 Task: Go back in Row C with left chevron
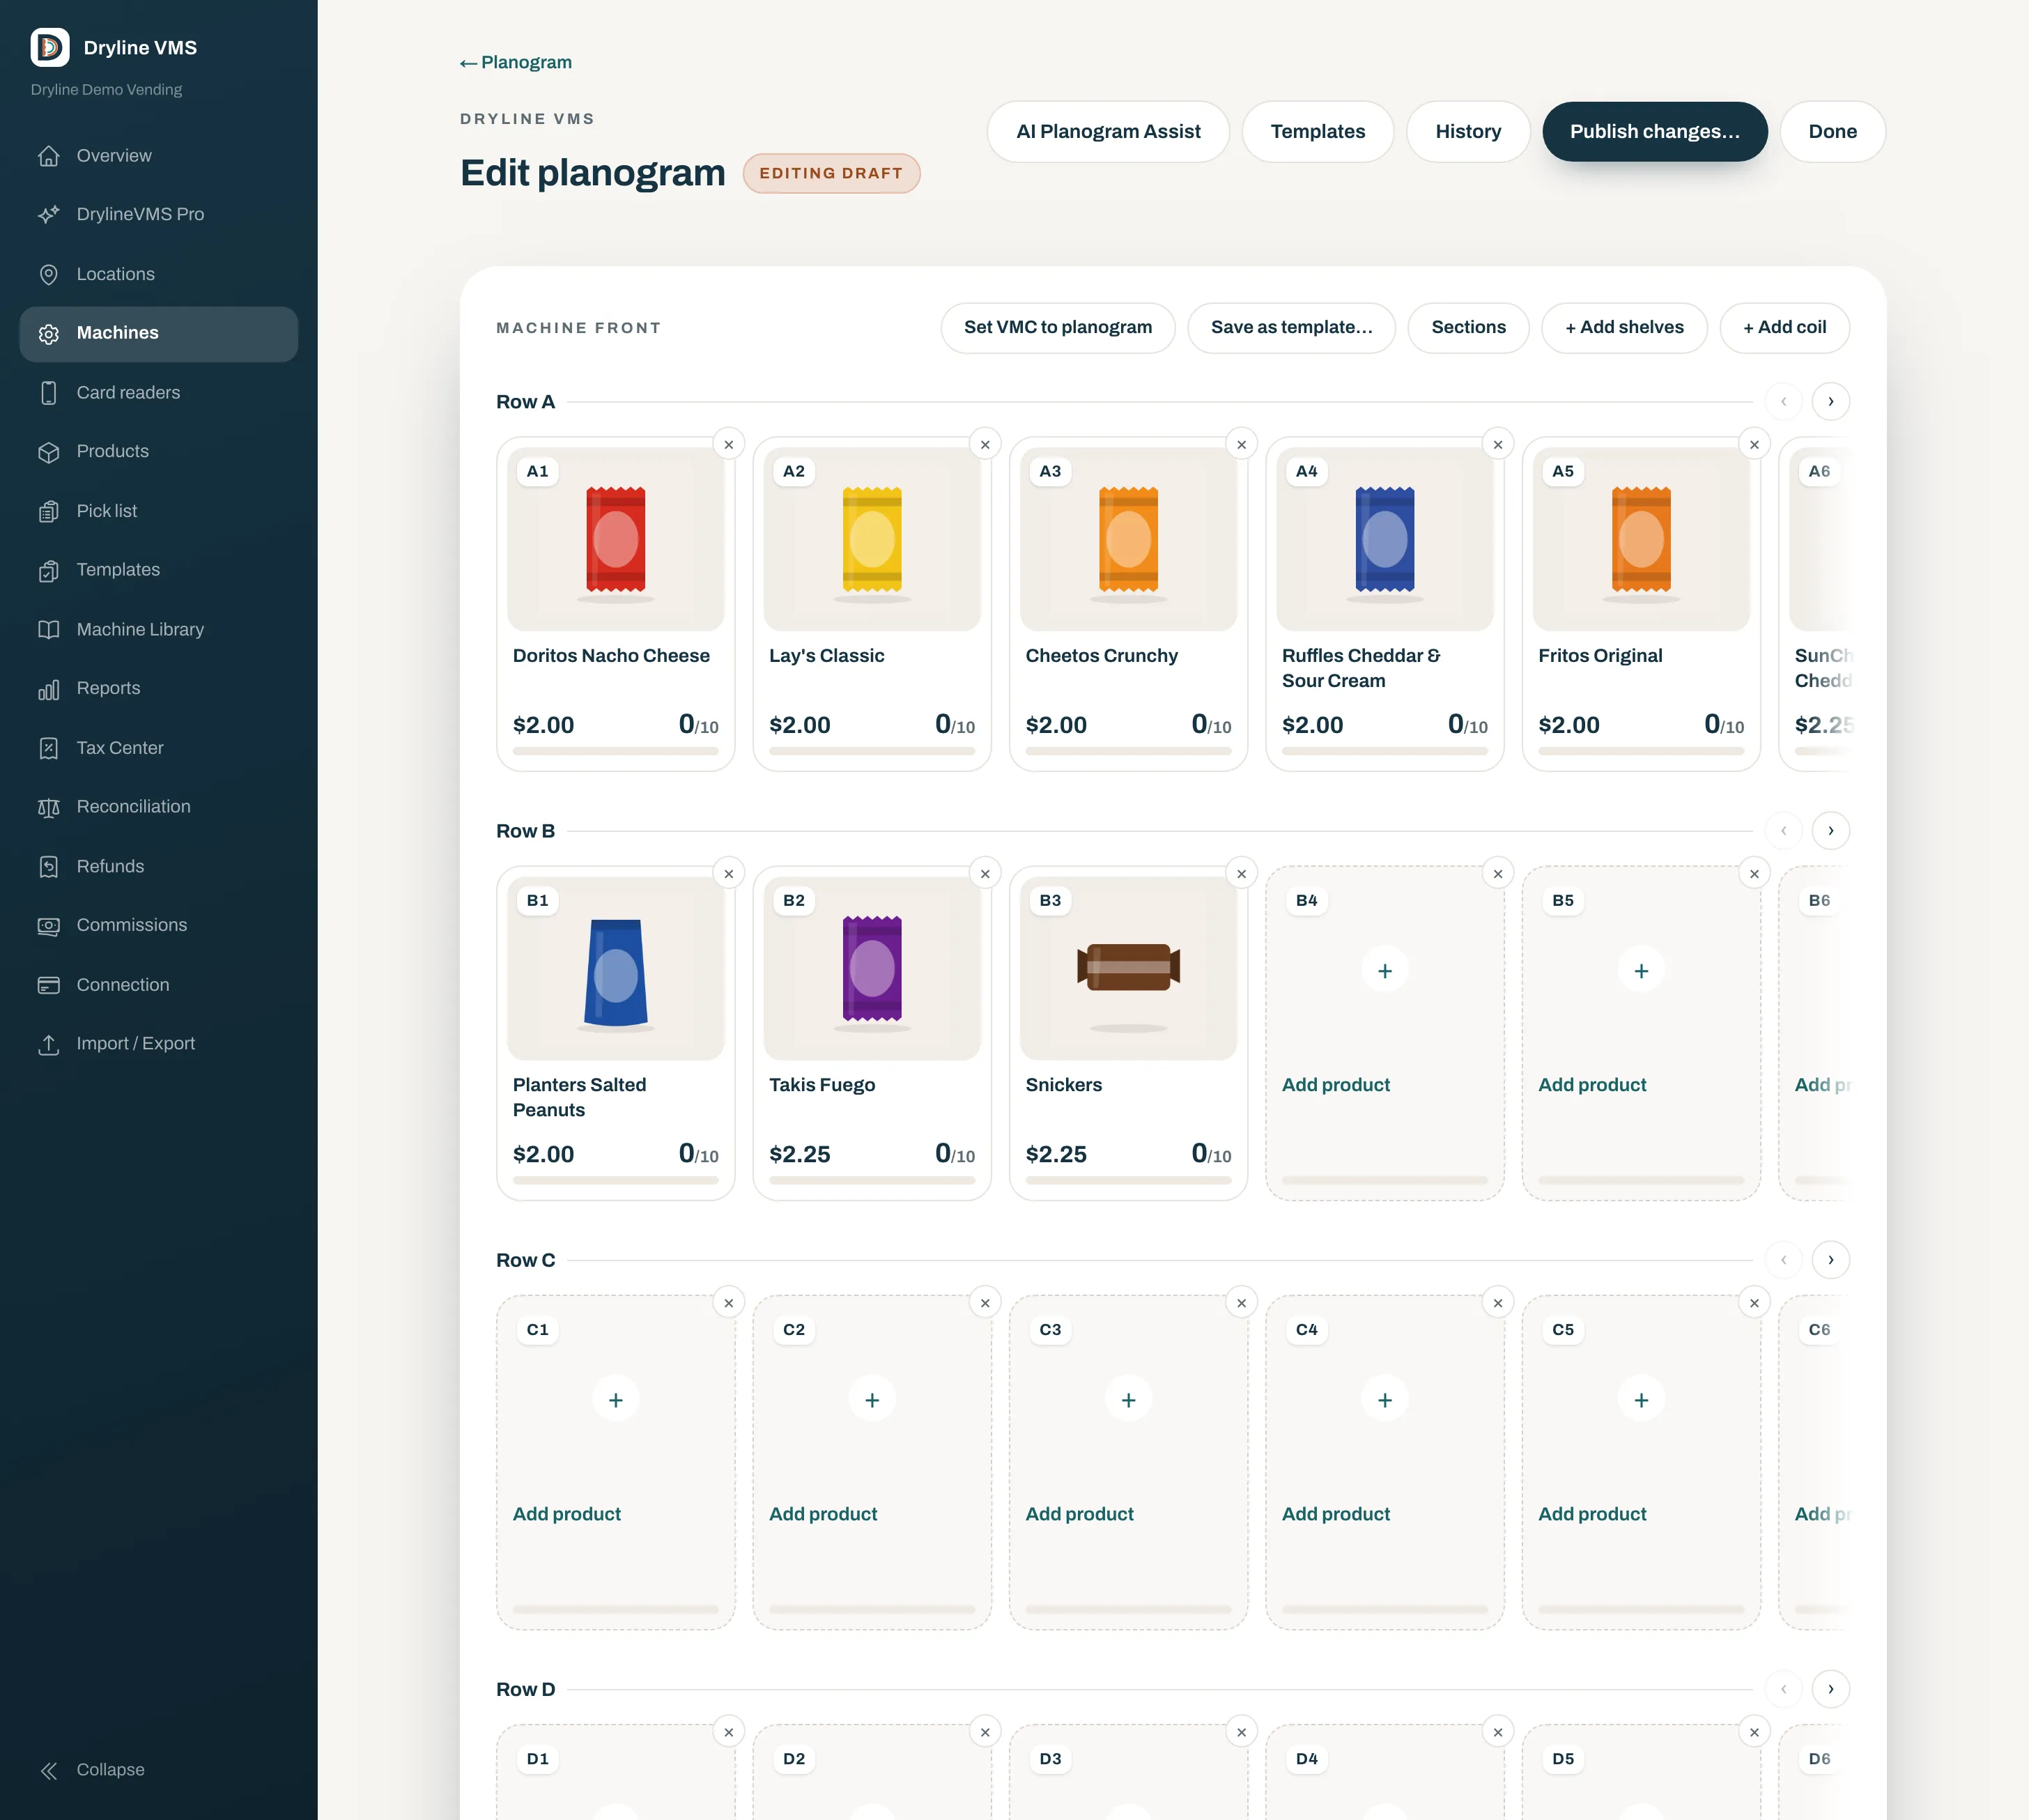coord(1783,1259)
